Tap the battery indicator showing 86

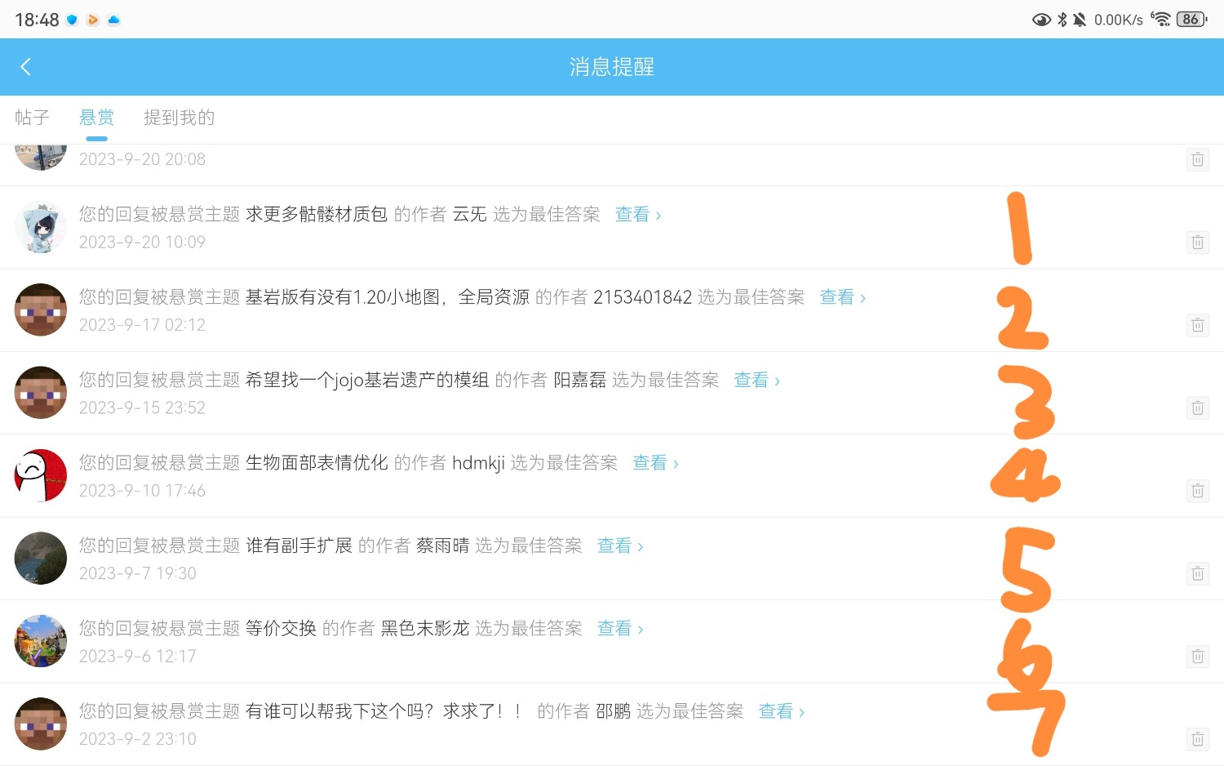(x=1191, y=19)
